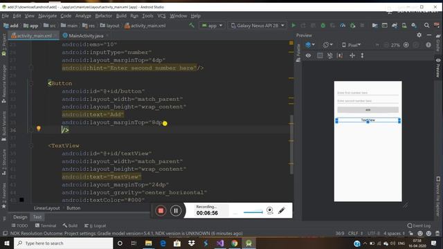Click the layout folder in navigation bar
This screenshot has height=249, width=443.
click(109, 26)
